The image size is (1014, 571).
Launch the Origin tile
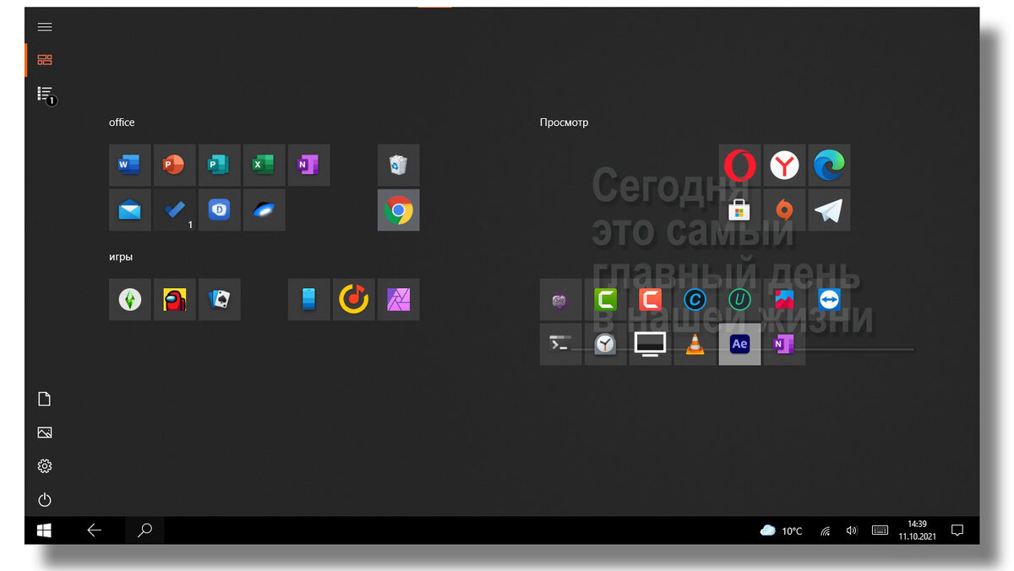tap(785, 209)
